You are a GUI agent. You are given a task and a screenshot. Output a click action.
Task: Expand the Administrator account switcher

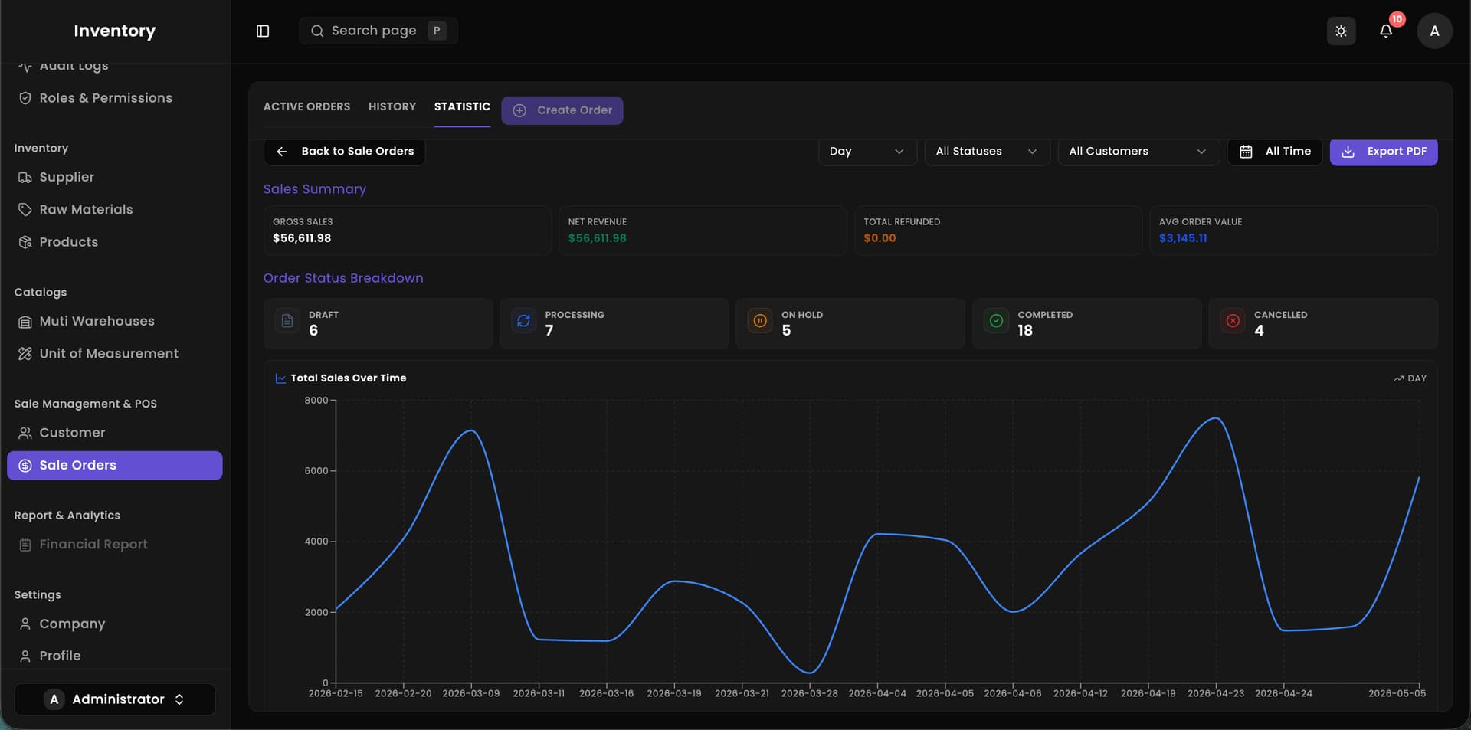pos(115,699)
